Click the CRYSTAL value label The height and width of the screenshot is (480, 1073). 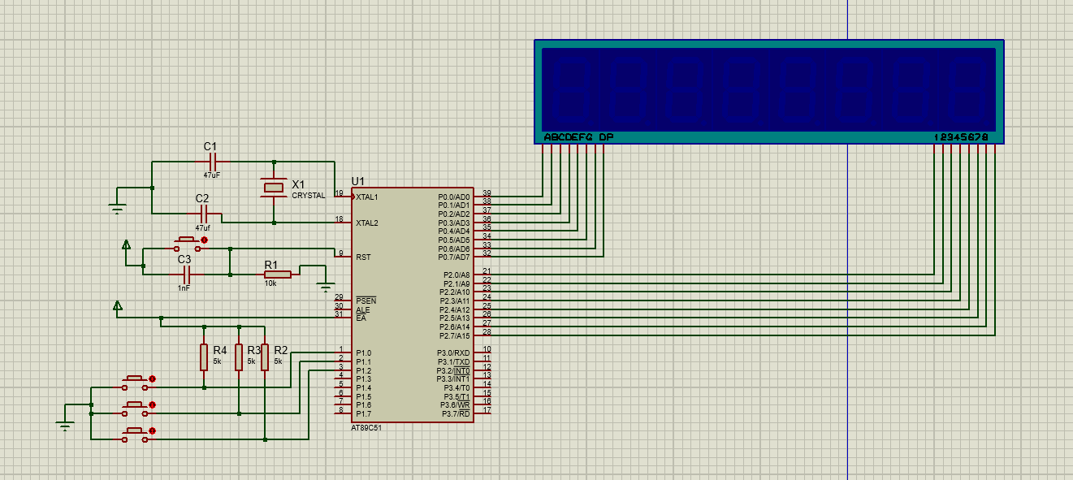pos(309,196)
